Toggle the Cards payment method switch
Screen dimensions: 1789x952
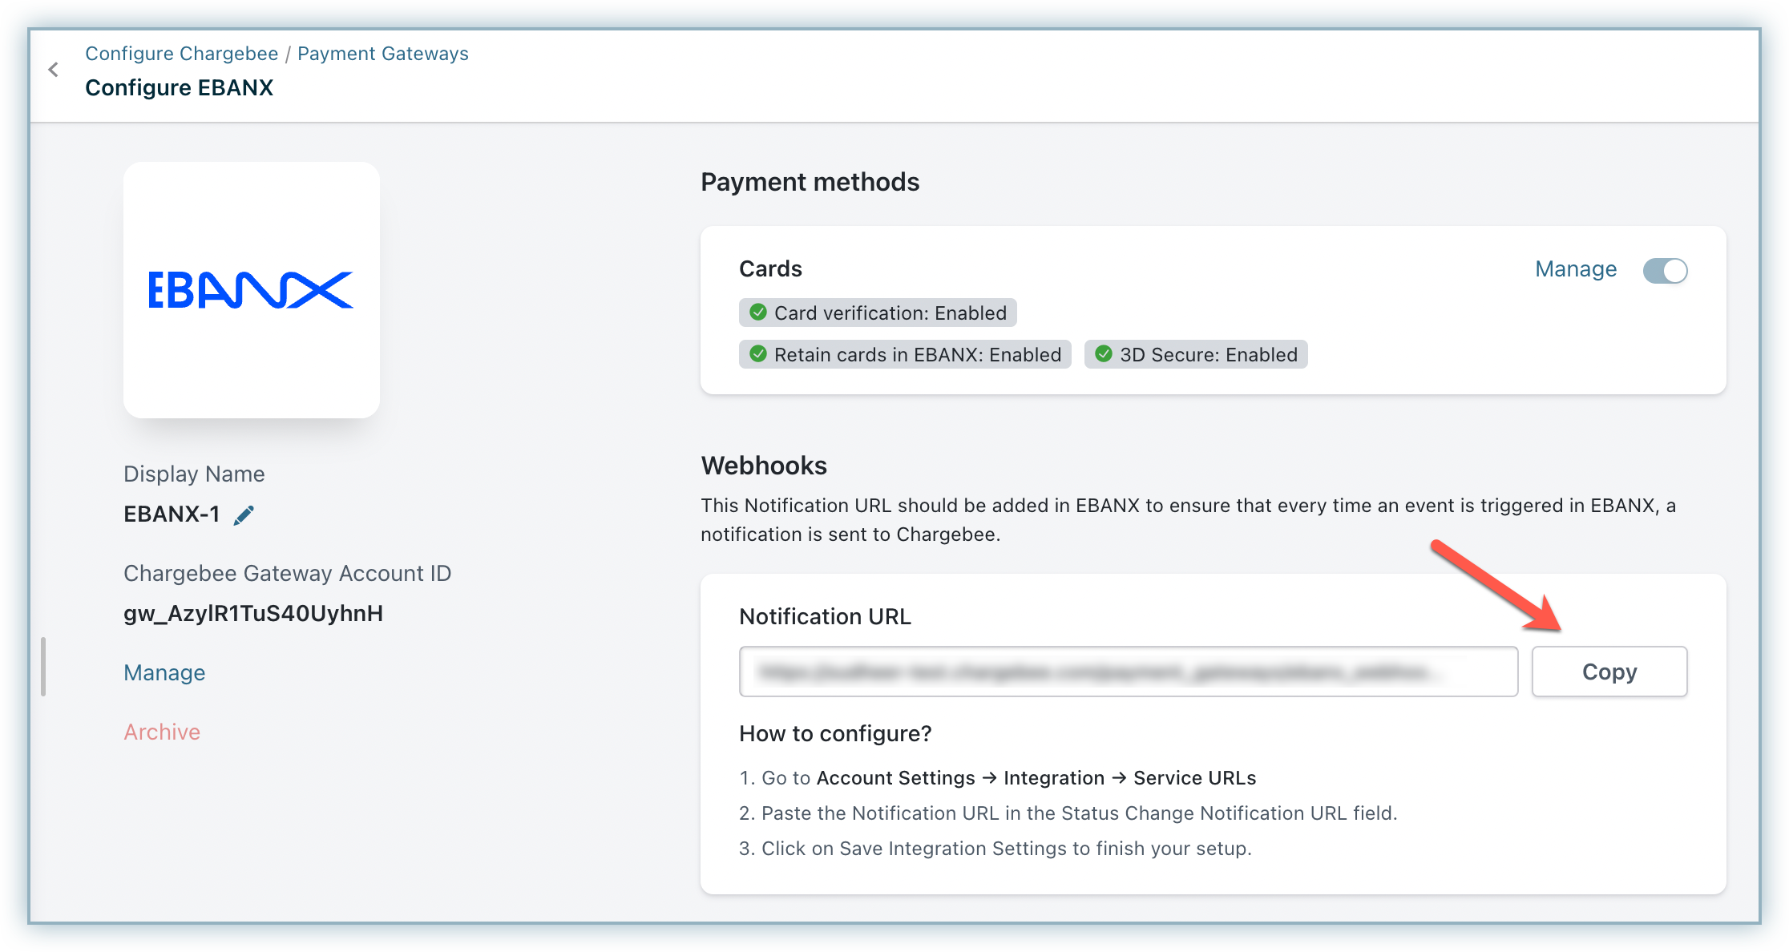click(x=1665, y=271)
